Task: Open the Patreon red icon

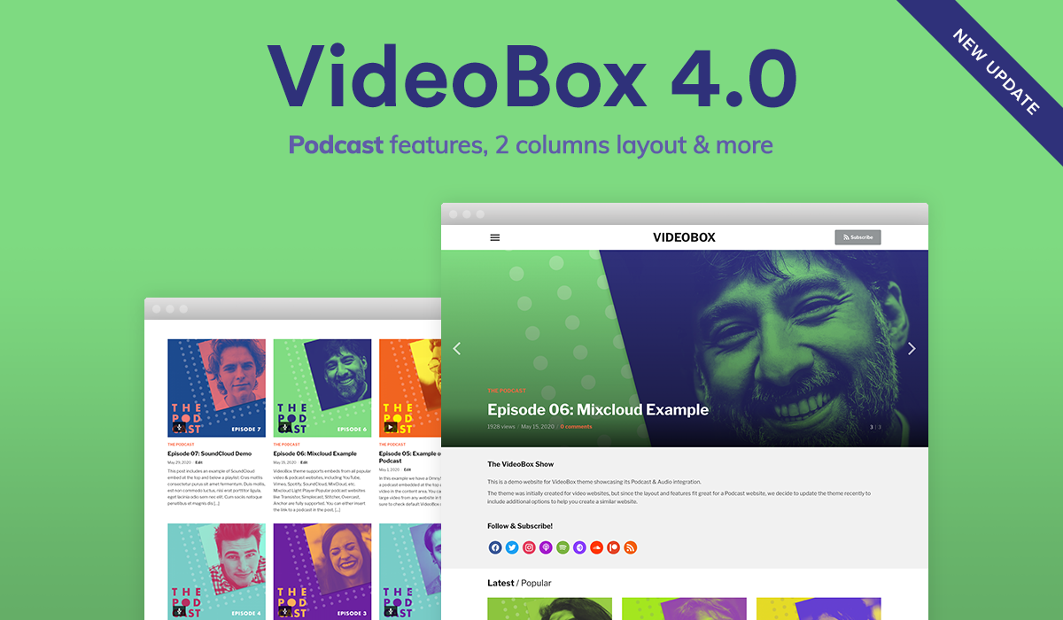Action: pyautogui.click(x=613, y=547)
